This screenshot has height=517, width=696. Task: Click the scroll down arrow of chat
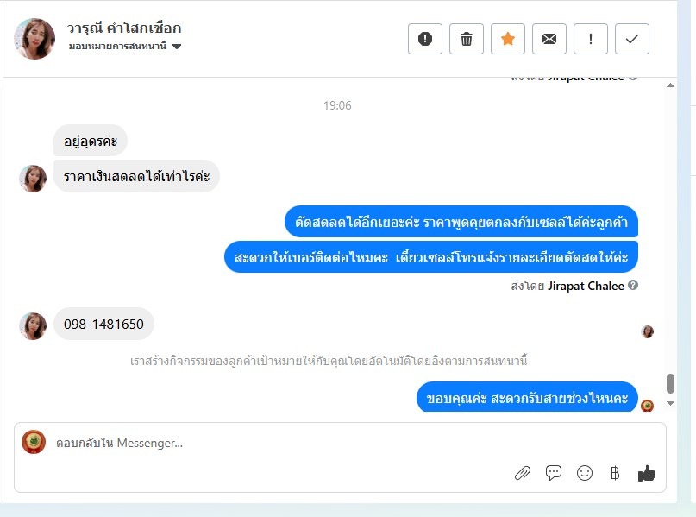(x=670, y=403)
